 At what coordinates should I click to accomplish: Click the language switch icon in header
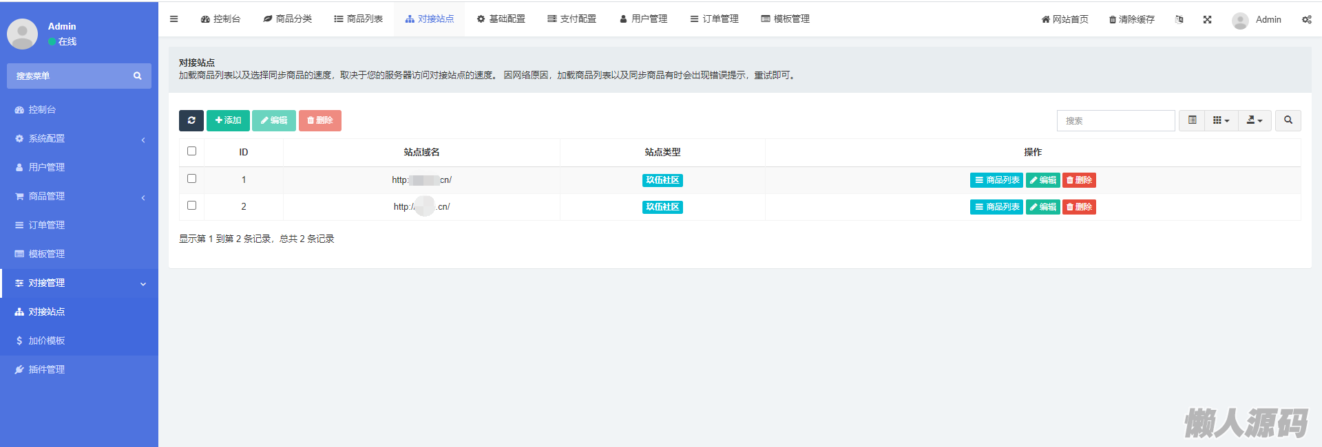(x=1179, y=19)
